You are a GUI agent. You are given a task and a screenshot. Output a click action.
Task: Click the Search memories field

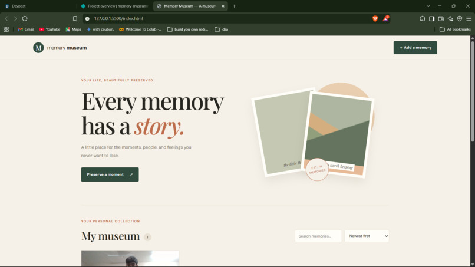[x=318, y=236]
